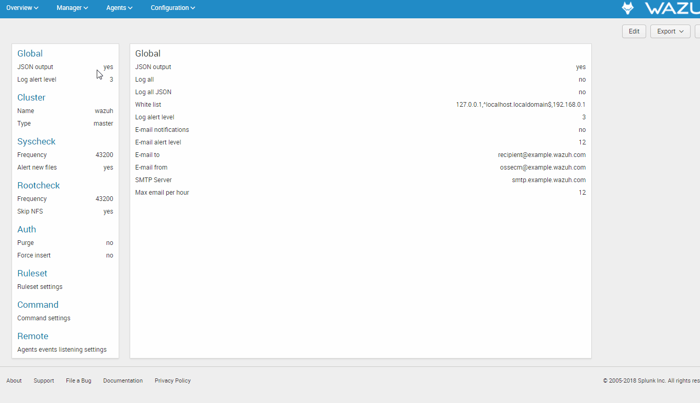Click the cluster type value 'master'
The height and width of the screenshot is (403, 700).
(104, 124)
